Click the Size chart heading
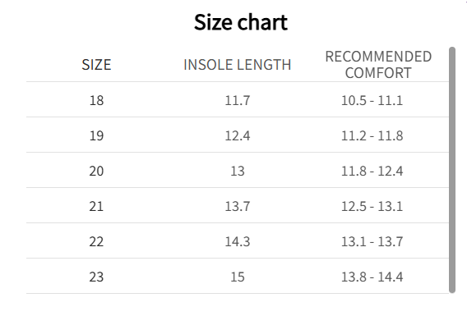The height and width of the screenshot is (316, 467). point(241,22)
